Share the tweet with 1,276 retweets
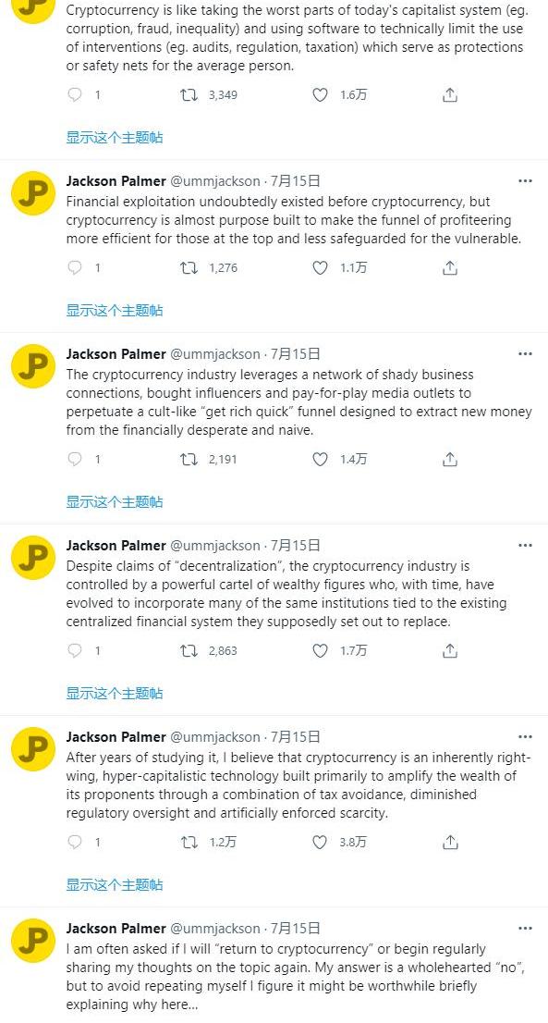The height and width of the screenshot is (1023, 548). 450,267
